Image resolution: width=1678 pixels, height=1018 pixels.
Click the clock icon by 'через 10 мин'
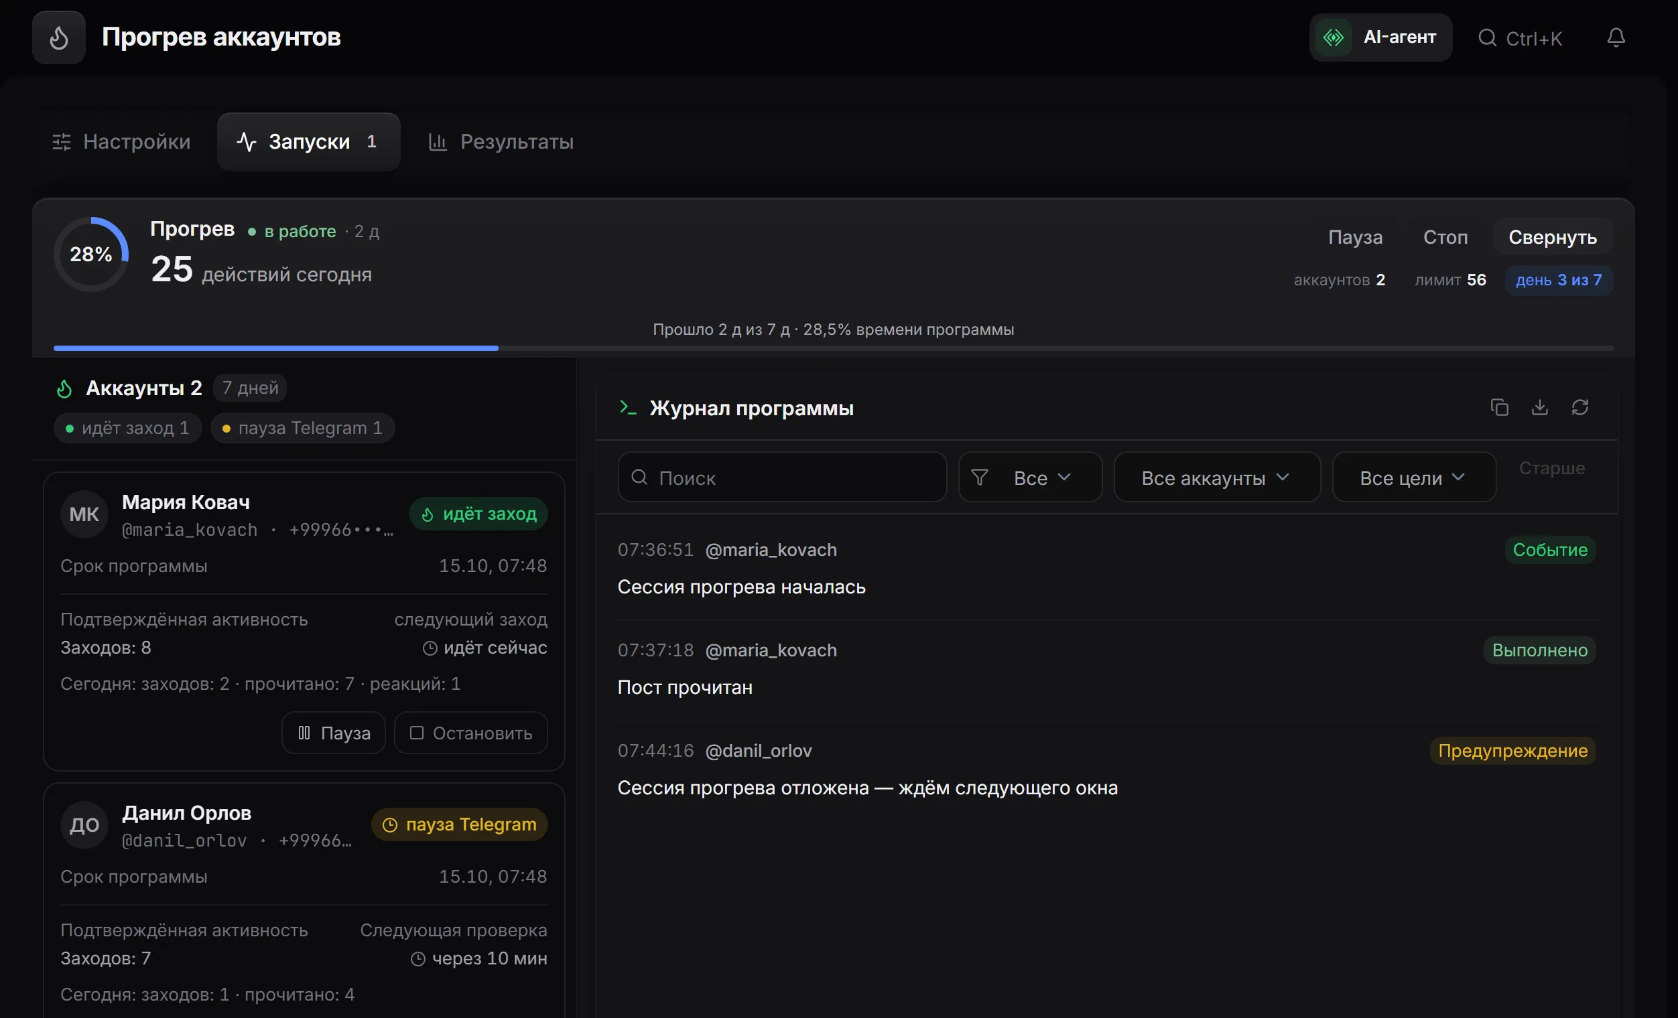click(418, 960)
